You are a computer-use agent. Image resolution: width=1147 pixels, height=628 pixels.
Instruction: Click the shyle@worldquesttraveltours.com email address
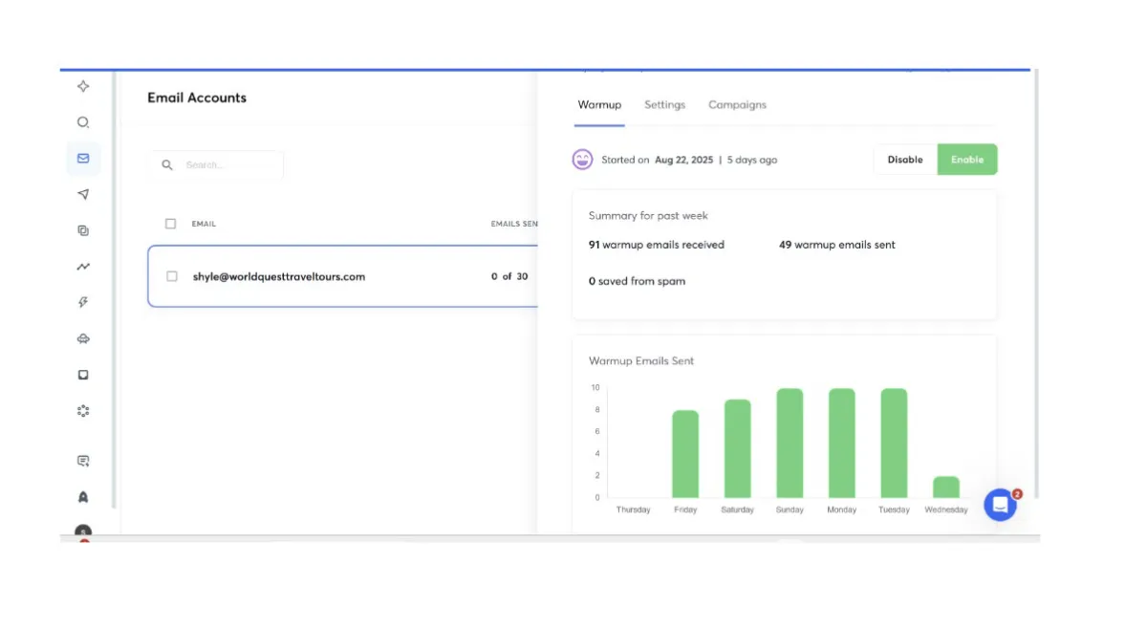[279, 276]
